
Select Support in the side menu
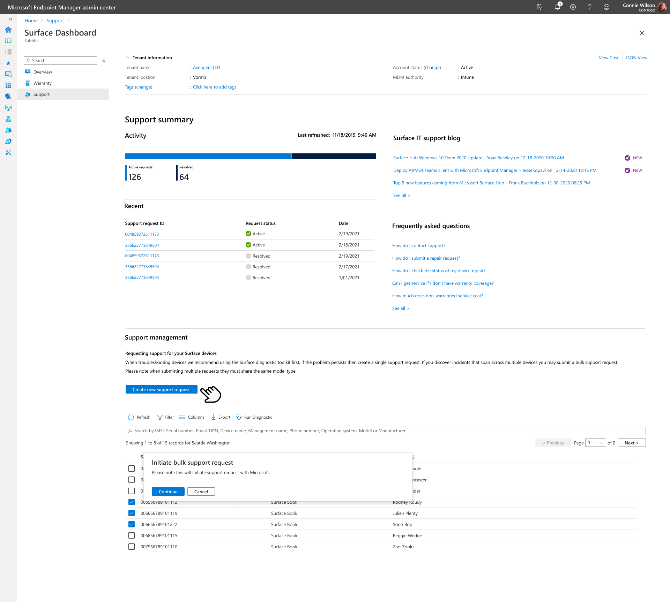pos(63,94)
